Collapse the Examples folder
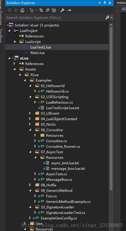This screenshot has height=231, width=126. point(25,80)
